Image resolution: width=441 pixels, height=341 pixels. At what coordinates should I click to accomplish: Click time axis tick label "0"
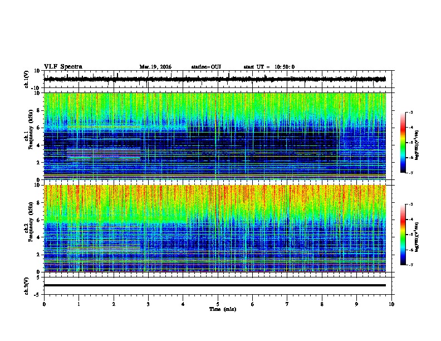click(x=44, y=304)
